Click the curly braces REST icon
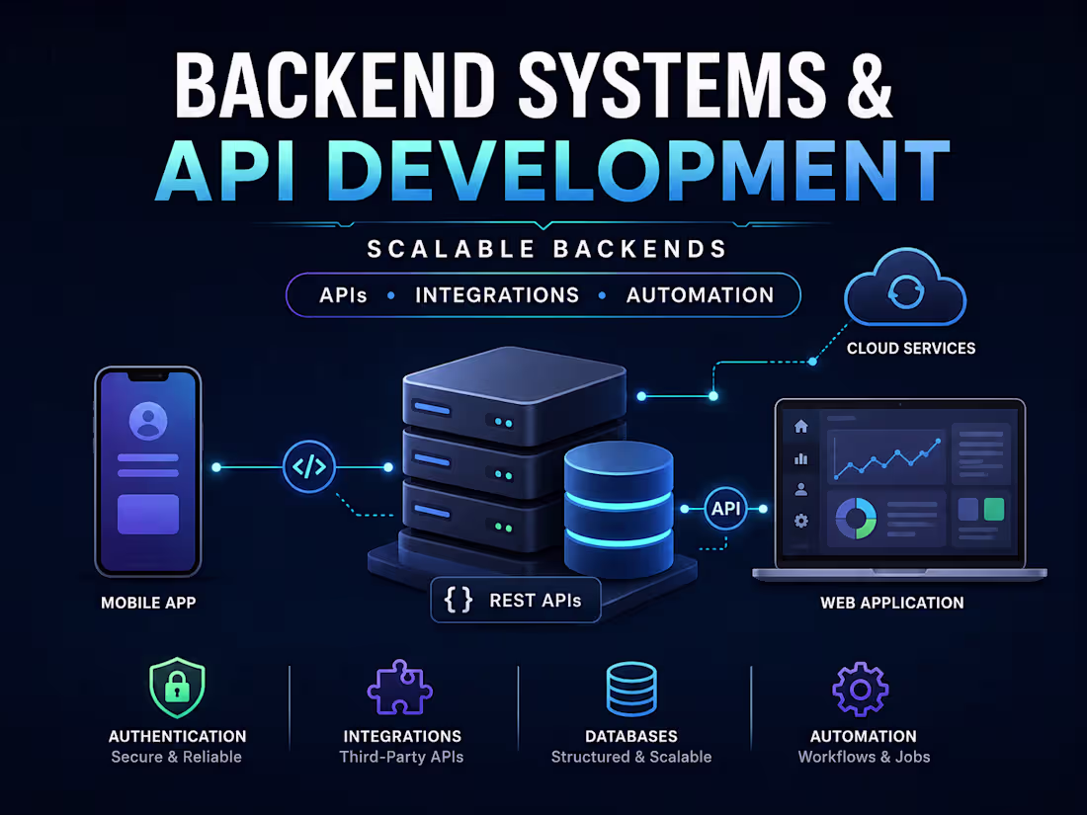This screenshot has height=815, width=1087. coord(459,601)
